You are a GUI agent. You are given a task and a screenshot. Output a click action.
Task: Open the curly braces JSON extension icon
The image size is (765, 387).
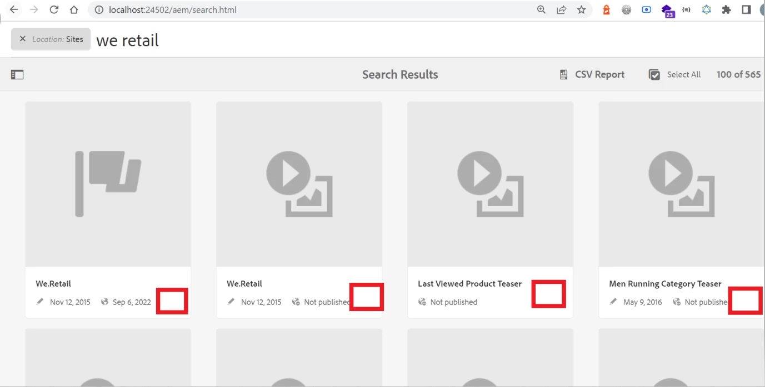686,9
